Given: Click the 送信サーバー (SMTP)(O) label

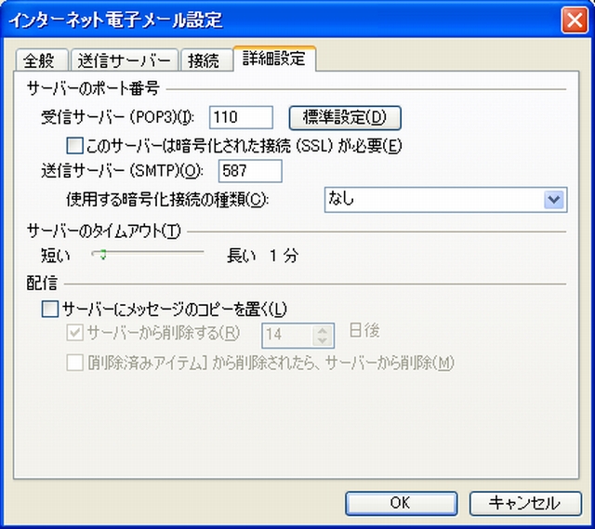Looking at the screenshot, I should click(122, 171).
